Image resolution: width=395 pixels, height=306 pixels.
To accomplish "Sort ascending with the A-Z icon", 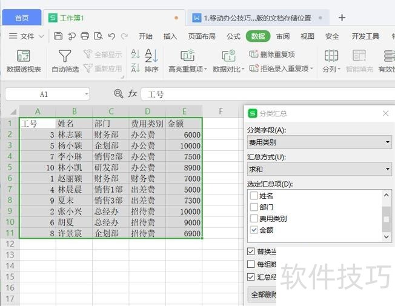I will pos(135,54).
